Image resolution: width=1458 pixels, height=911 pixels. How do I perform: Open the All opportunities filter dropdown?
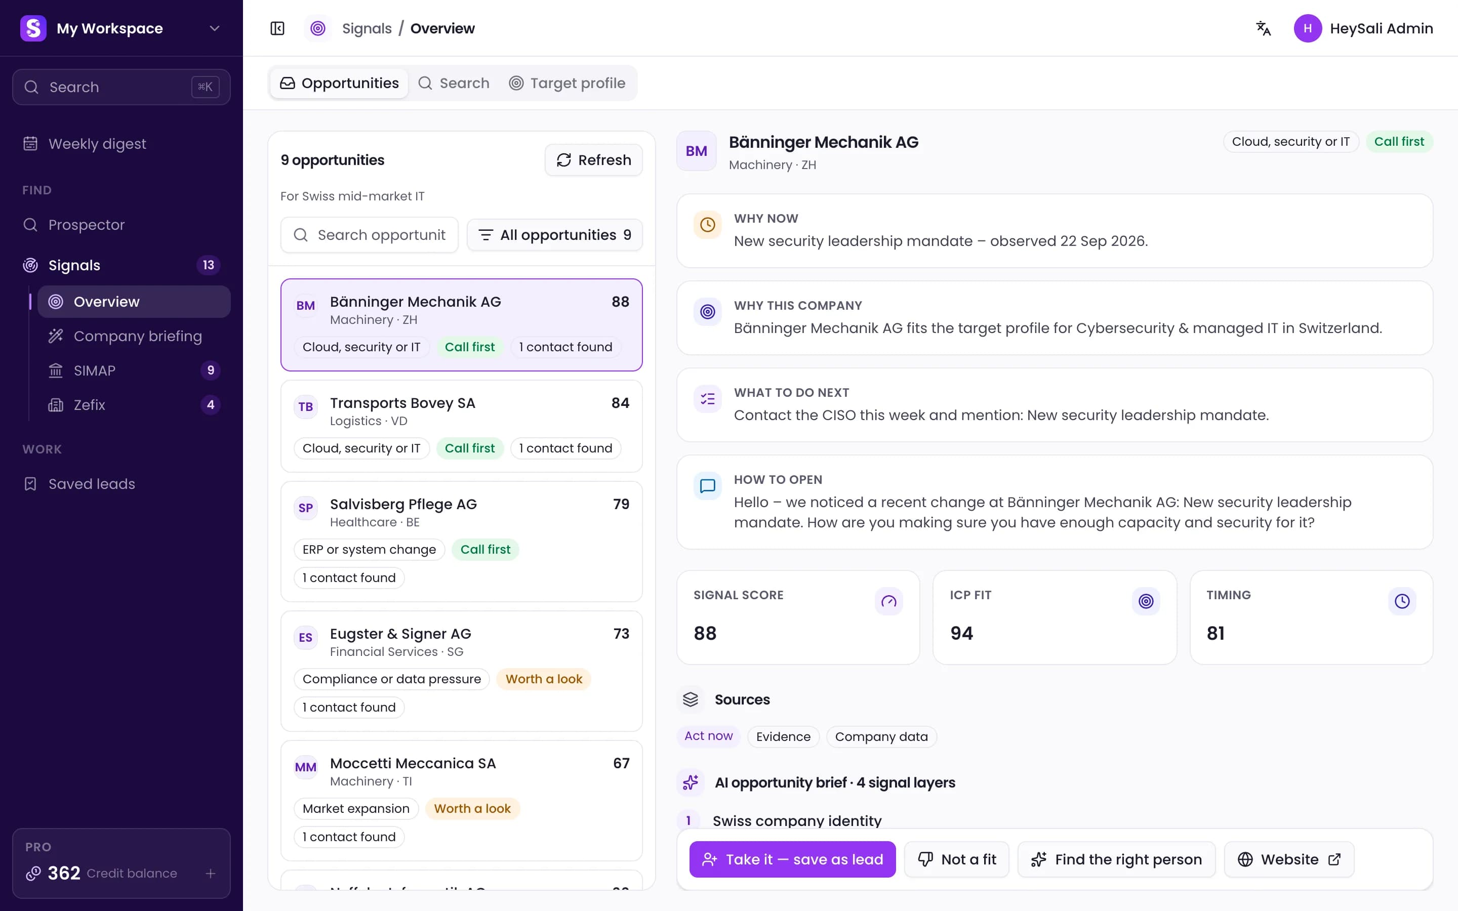coord(554,235)
